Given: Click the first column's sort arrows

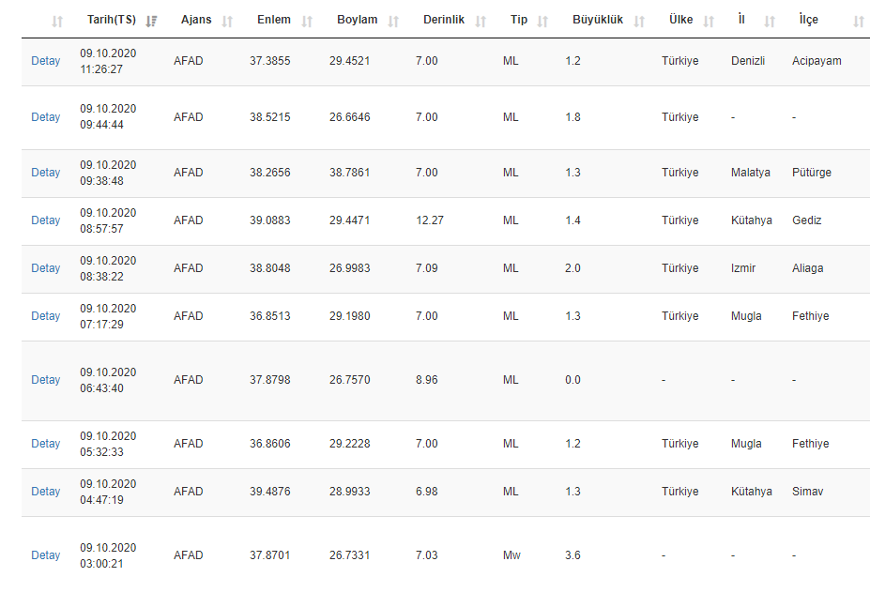Looking at the screenshot, I should click(58, 21).
